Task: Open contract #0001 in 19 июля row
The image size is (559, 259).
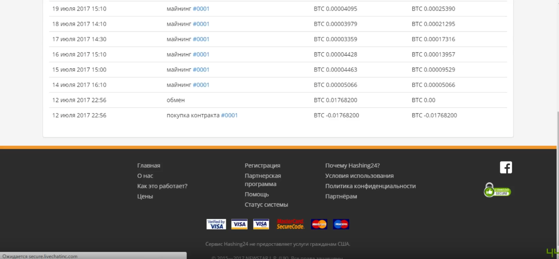Action: pyautogui.click(x=201, y=9)
